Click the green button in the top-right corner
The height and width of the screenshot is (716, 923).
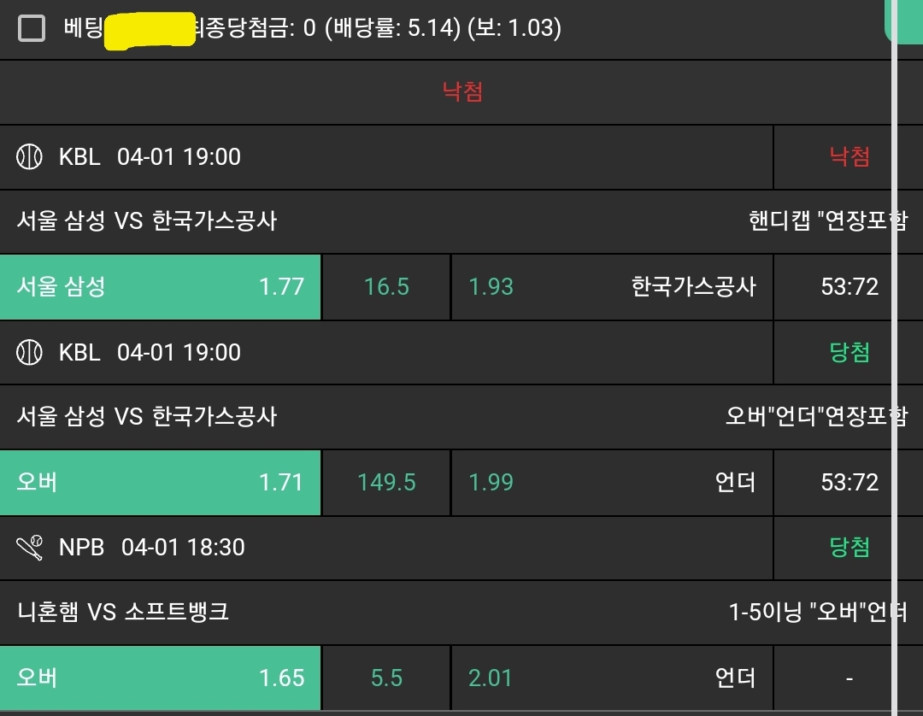(904, 19)
